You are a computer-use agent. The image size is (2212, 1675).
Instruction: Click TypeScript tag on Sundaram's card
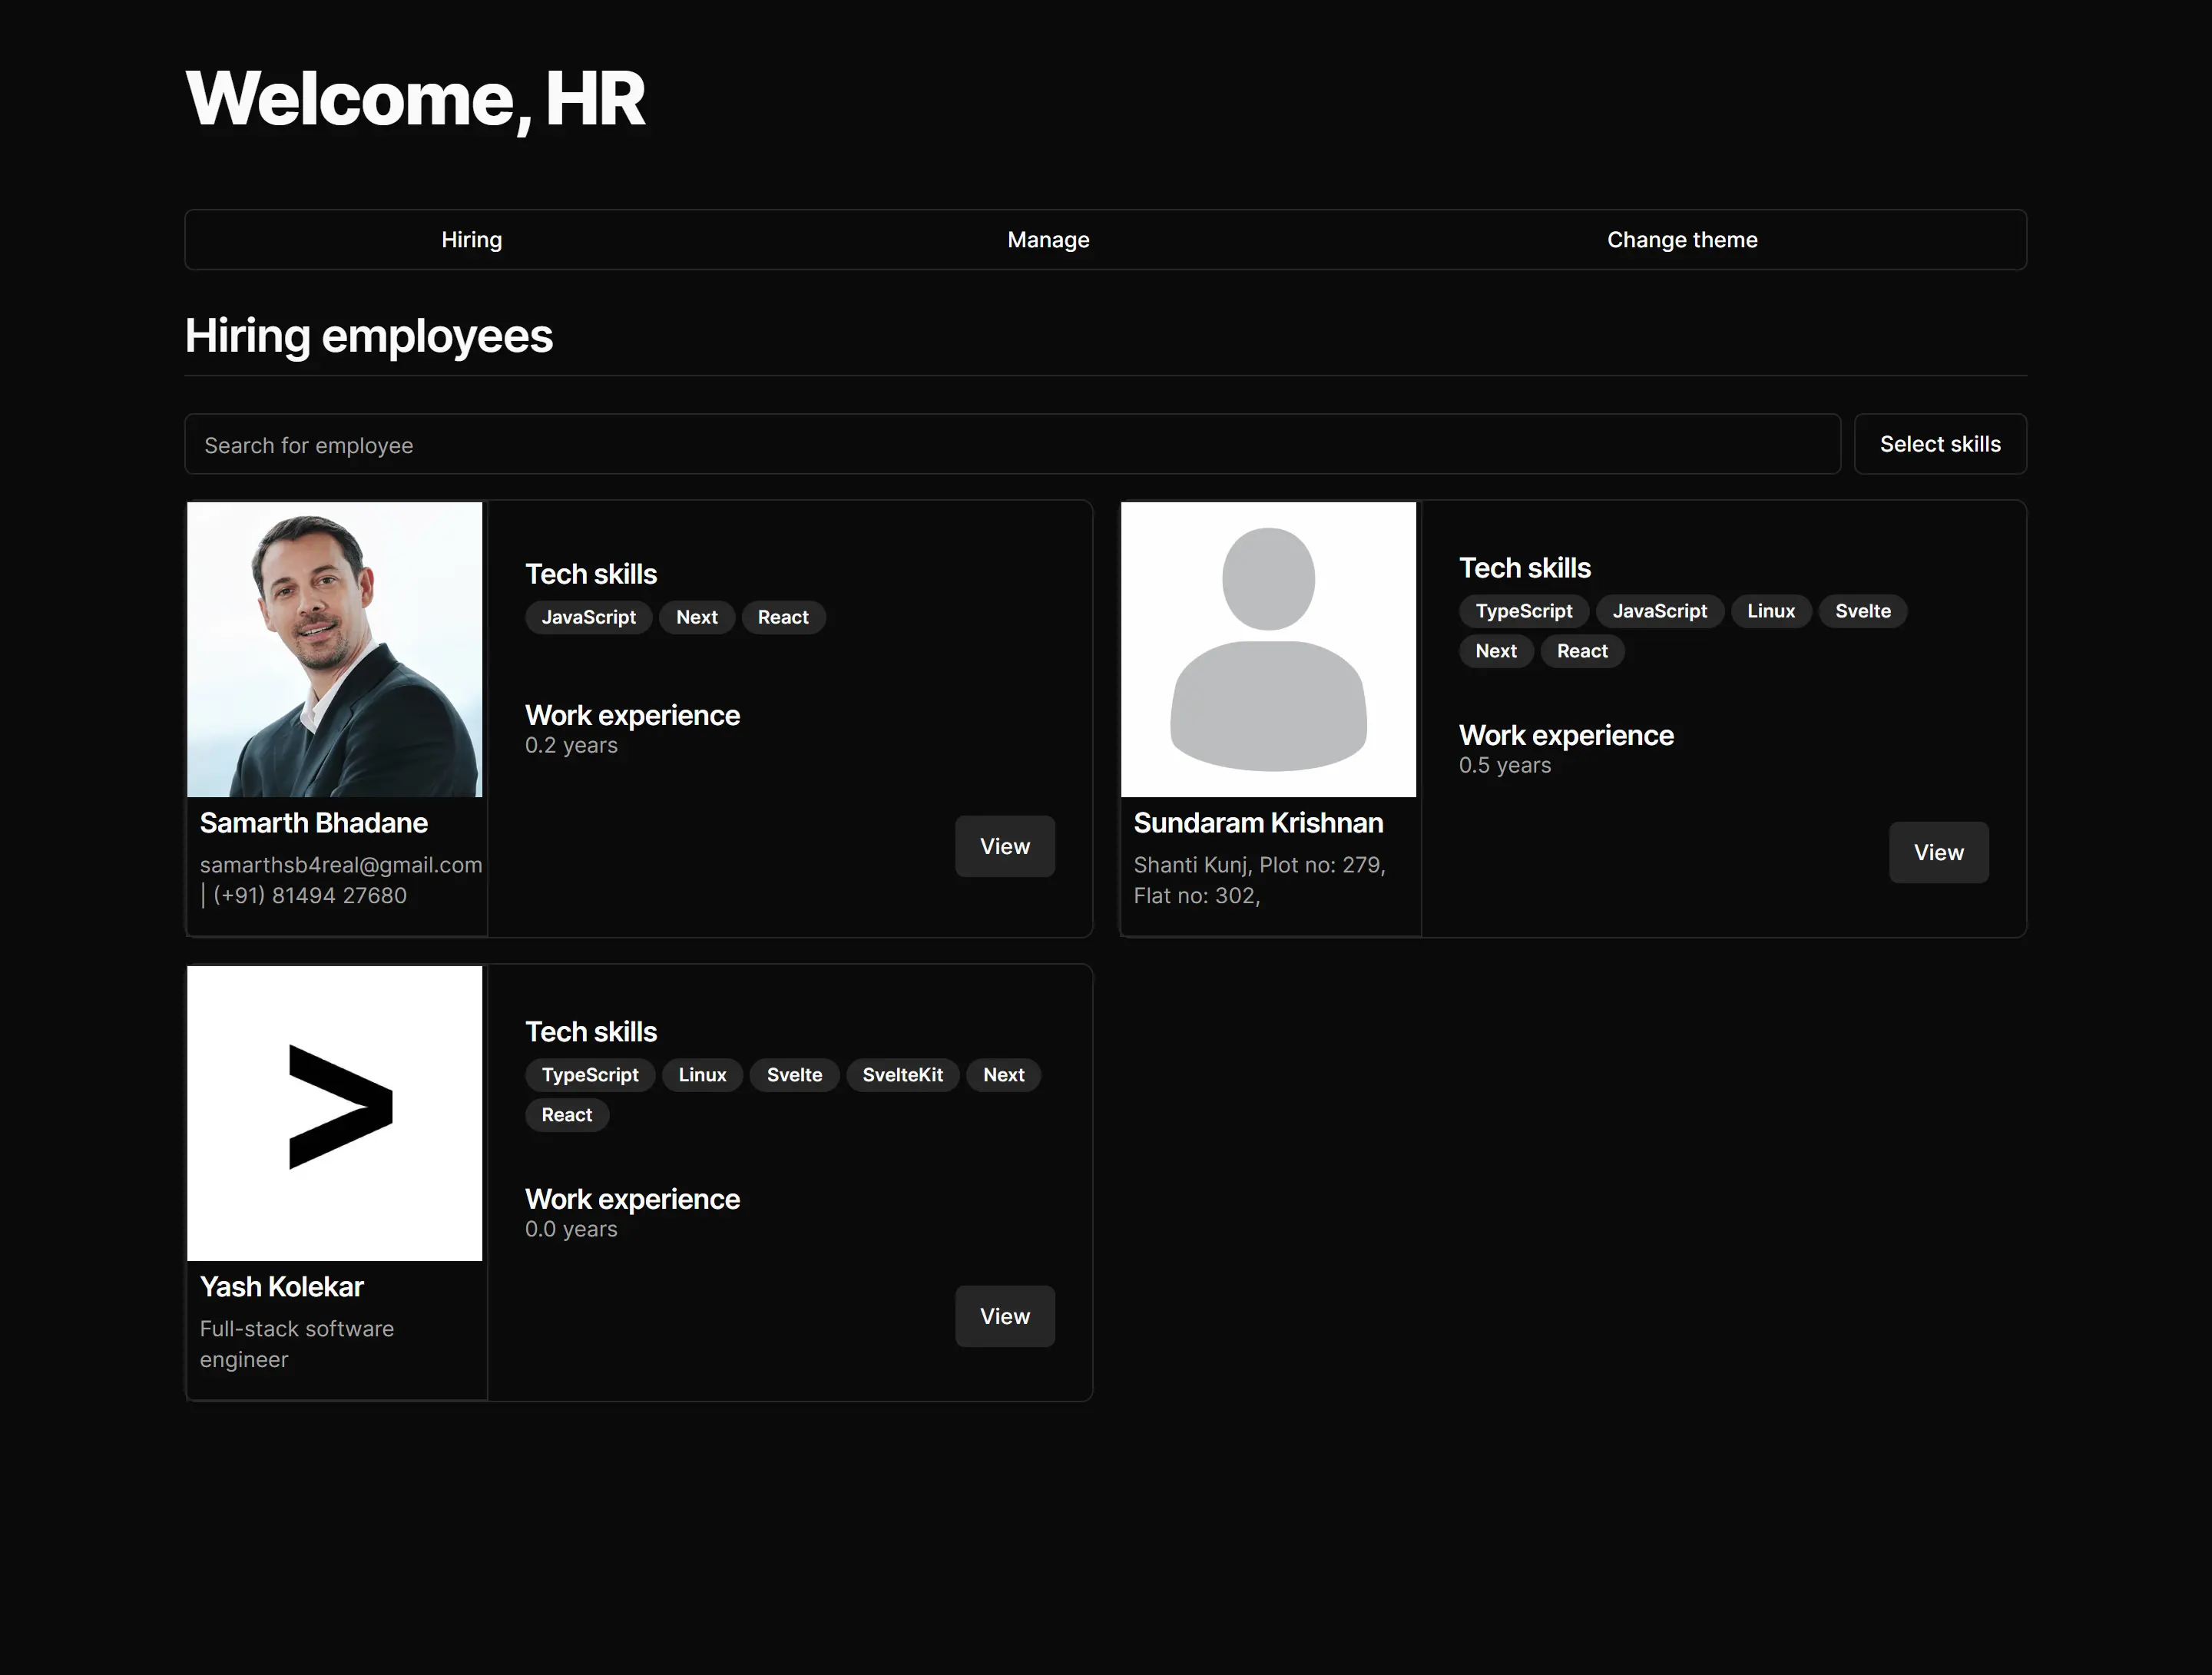(1523, 611)
